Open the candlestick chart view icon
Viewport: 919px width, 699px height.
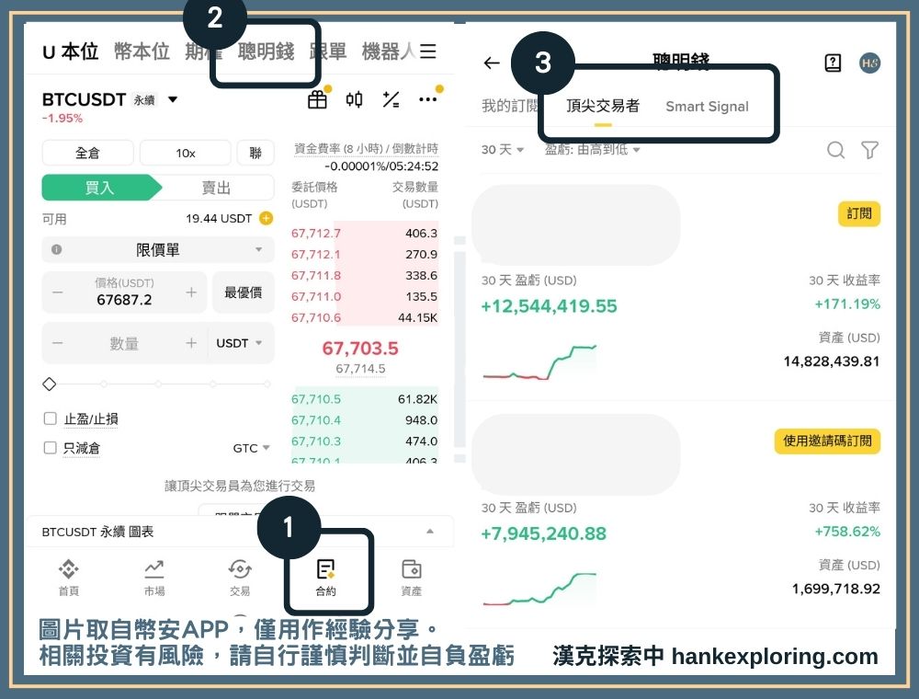(355, 99)
